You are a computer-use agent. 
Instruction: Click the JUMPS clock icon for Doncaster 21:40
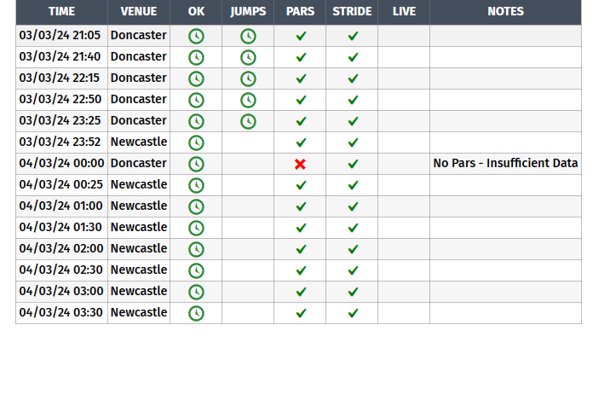point(248,57)
